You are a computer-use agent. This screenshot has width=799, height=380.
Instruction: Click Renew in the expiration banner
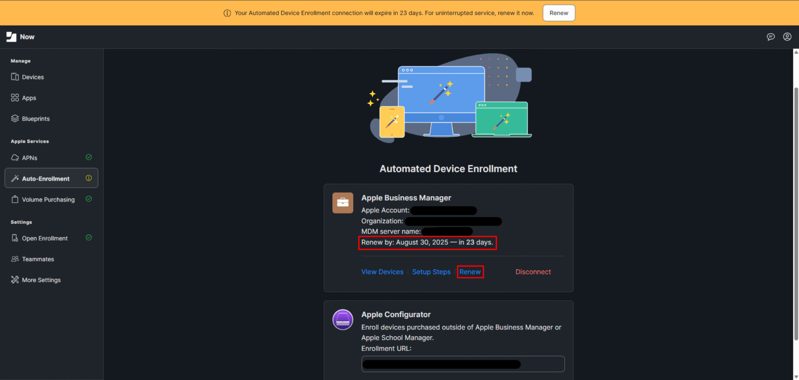pyautogui.click(x=559, y=12)
